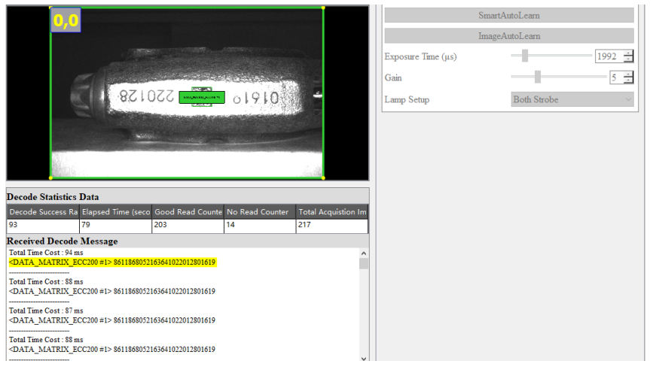
Task: Decrease Gain using the down arrow
Action: (x=628, y=80)
